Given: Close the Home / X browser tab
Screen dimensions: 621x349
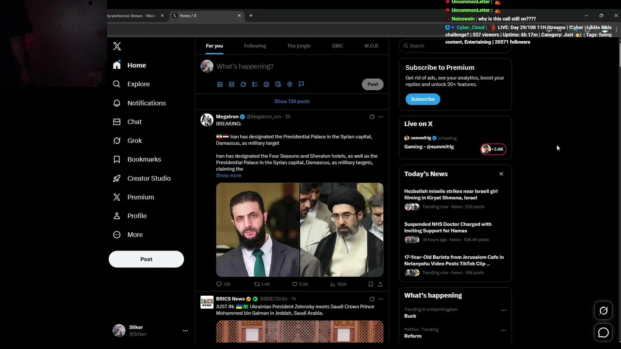Looking at the screenshot, I should pos(239,16).
